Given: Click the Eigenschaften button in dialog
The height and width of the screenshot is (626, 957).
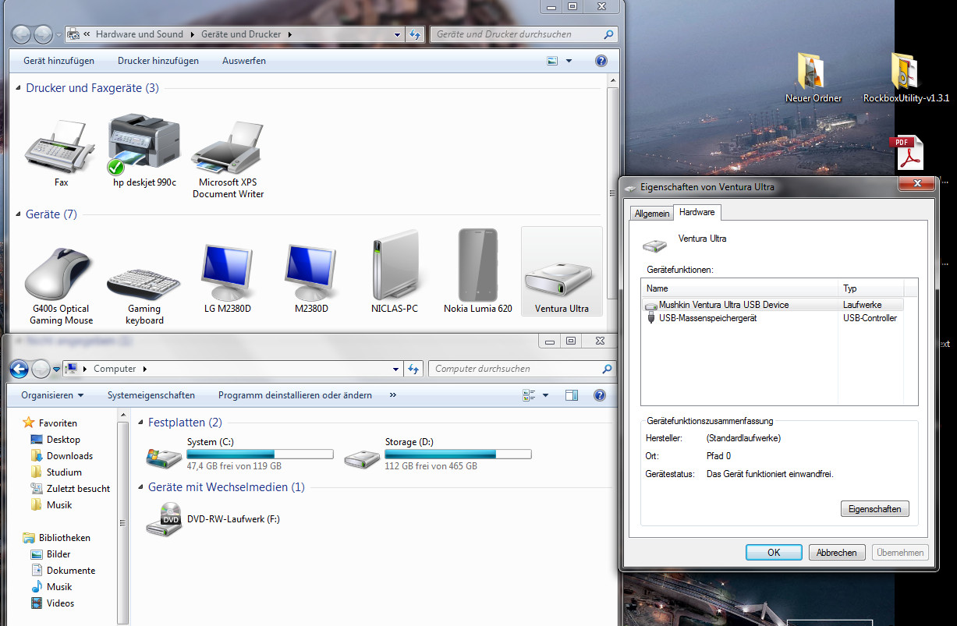Looking at the screenshot, I should tap(875, 509).
